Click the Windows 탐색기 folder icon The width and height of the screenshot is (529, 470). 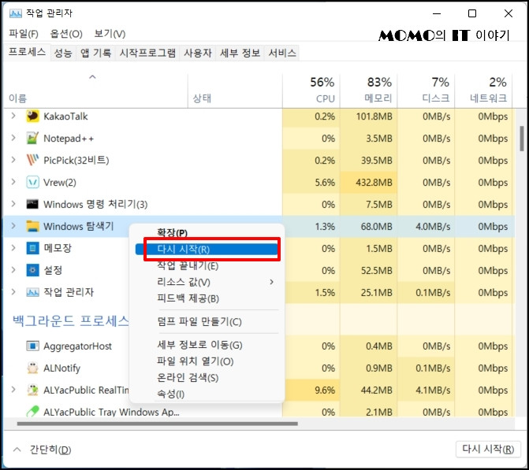(x=32, y=227)
